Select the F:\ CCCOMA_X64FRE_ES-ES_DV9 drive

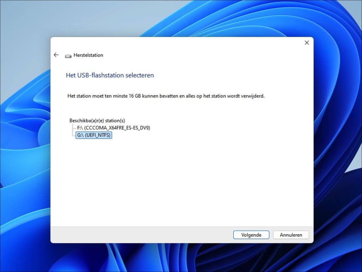[113, 128]
